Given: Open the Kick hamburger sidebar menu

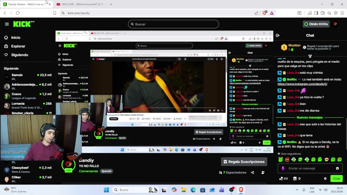Looking at the screenshot, I should click(x=7, y=24).
